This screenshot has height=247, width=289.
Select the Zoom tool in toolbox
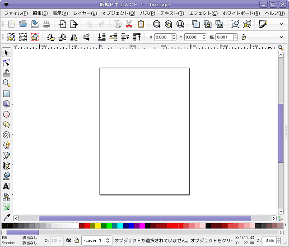point(6,83)
